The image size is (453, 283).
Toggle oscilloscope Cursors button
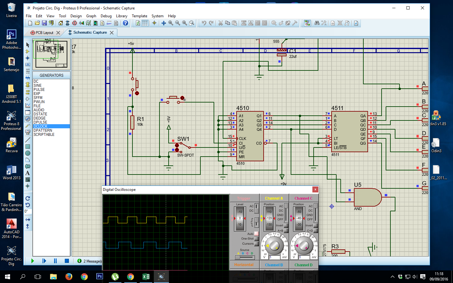click(256, 244)
